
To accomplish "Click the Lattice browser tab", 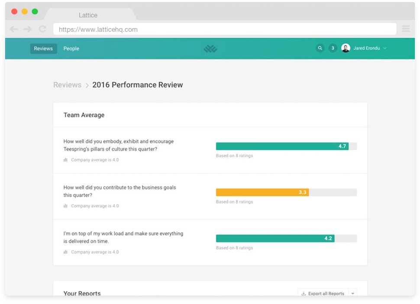I will click(88, 15).
